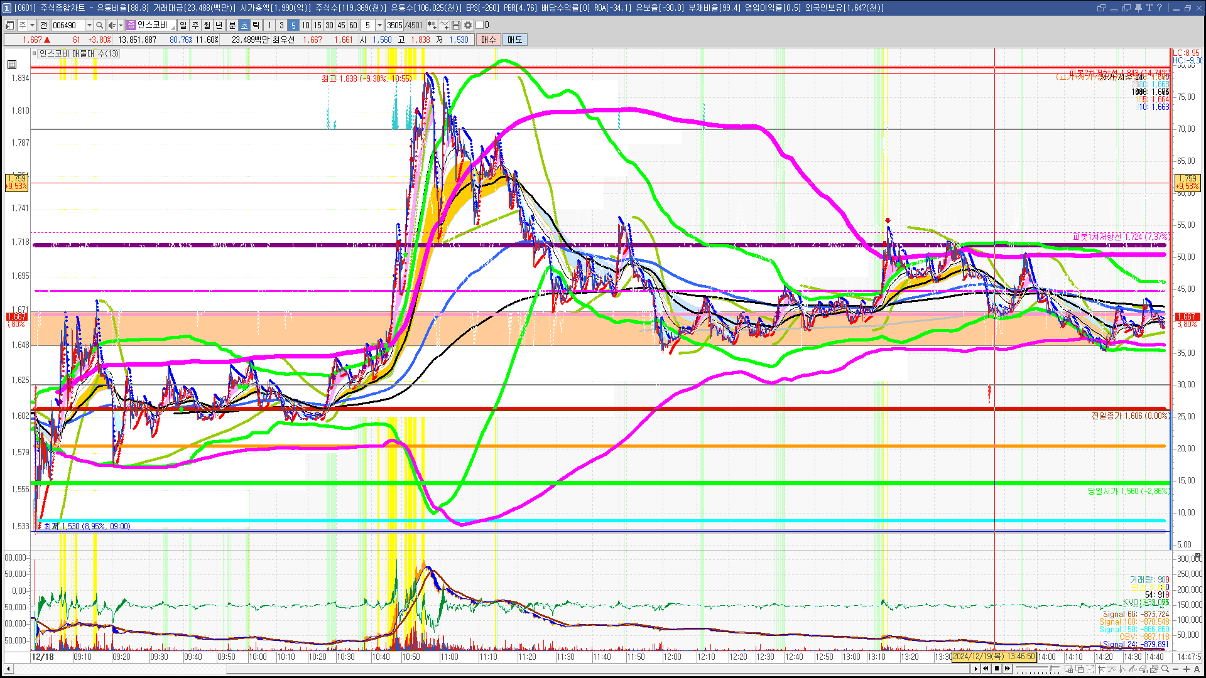Click the play button in bottom controls

click(976, 669)
